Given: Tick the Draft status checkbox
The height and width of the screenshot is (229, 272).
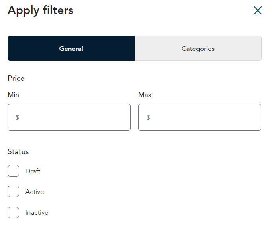Looking at the screenshot, I should point(14,171).
